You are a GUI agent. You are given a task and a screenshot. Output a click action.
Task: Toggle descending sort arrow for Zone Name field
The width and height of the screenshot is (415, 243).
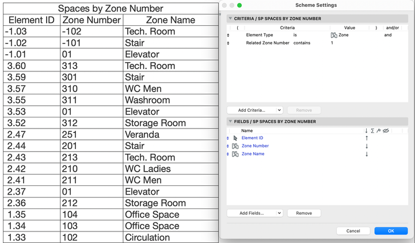pyautogui.click(x=367, y=154)
